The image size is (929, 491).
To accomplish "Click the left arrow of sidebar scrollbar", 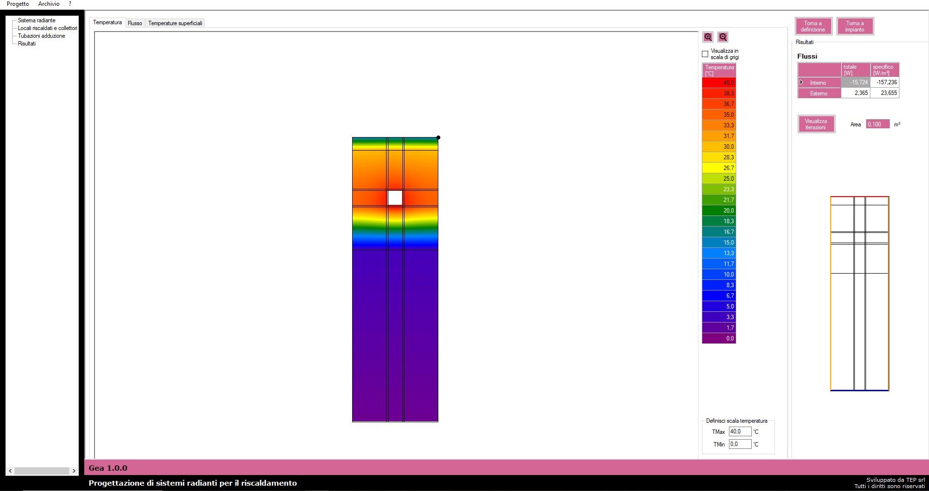I will point(10,471).
